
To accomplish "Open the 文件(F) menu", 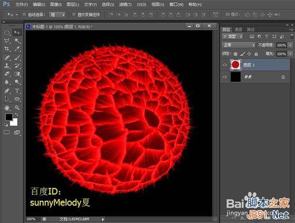I will (x=21, y=5).
